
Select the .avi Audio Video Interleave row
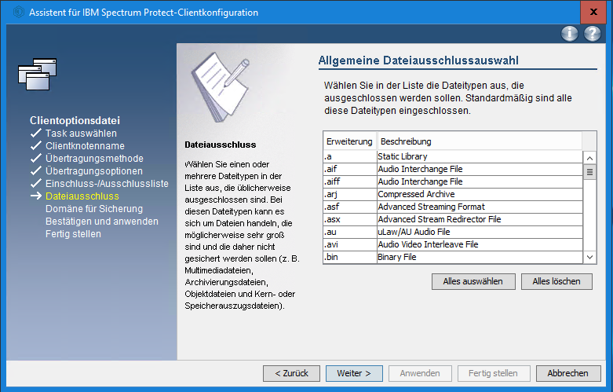(x=452, y=244)
